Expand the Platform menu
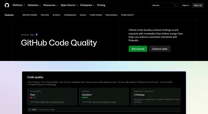The image size is (208, 114). (19, 5)
